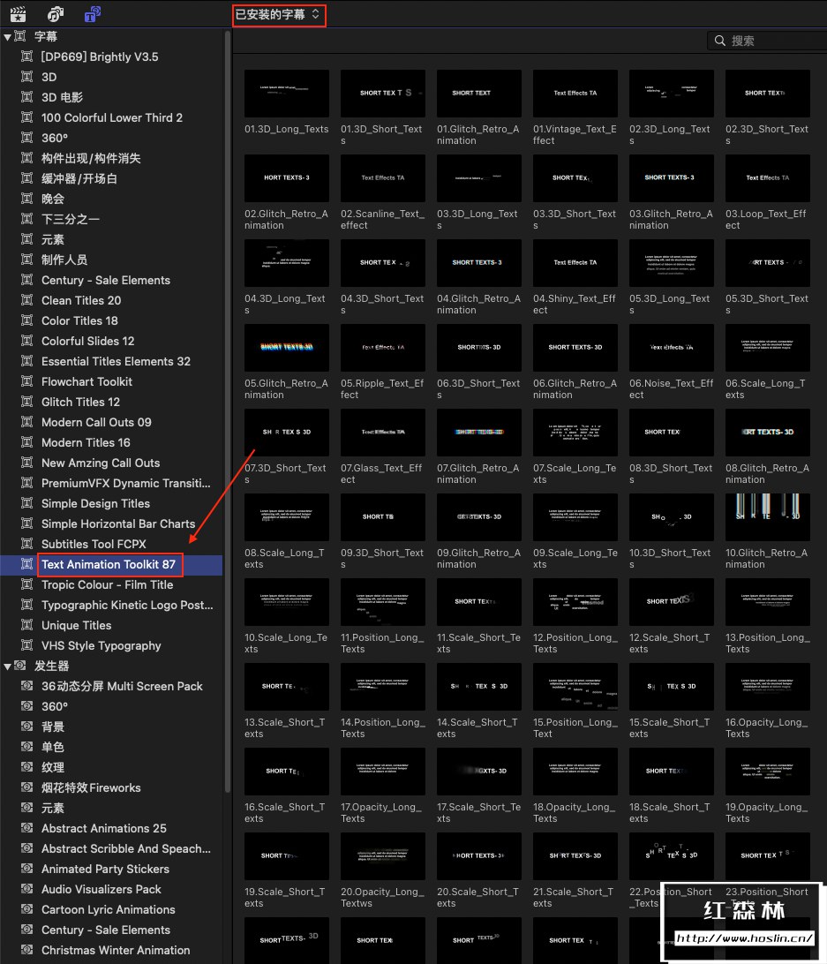Select the 10.Glitch_Retro_Animation thumbnail
This screenshot has height=964, width=827.
767,517
